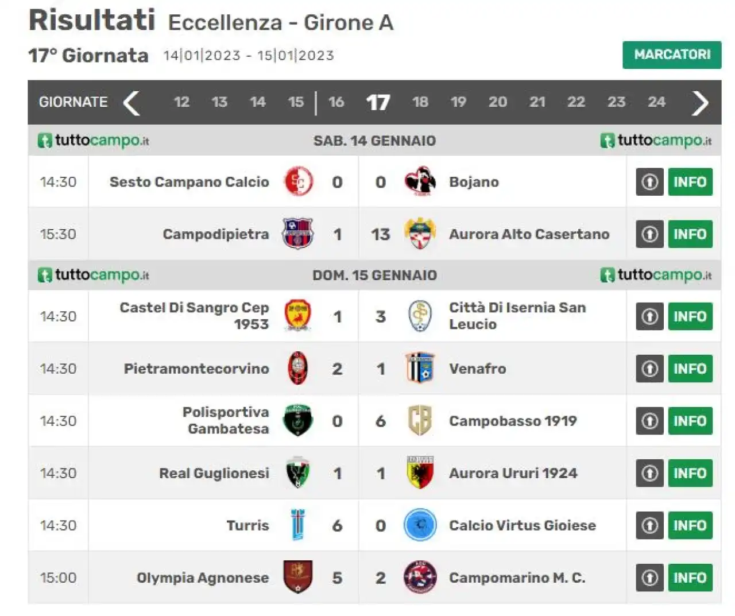This screenshot has width=735, height=616.
Task: Open the MARCATORI button
Action: point(672,55)
